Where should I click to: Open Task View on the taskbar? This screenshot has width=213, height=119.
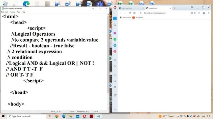tap(50, 116)
